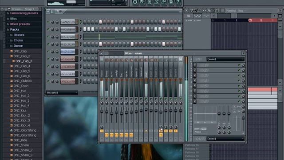Select the paint brush tool in Playlist toolbar
The image size is (284, 160).
[196, 11]
